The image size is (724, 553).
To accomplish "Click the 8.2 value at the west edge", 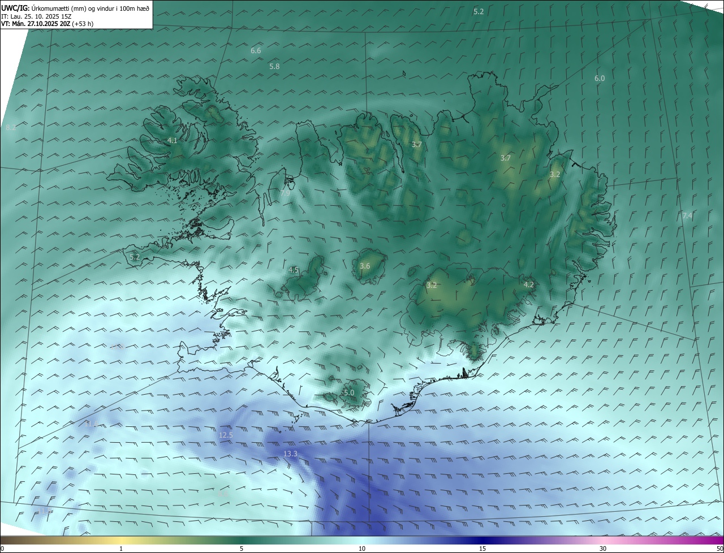I will tap(11, 128).
